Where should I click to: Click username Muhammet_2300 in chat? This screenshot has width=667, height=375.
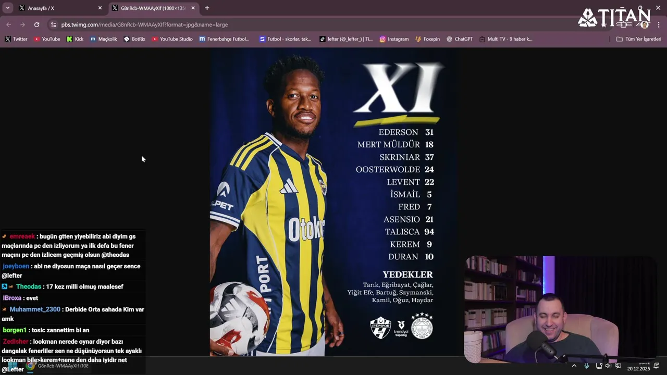pyautogui.click(x=35, y=309)
